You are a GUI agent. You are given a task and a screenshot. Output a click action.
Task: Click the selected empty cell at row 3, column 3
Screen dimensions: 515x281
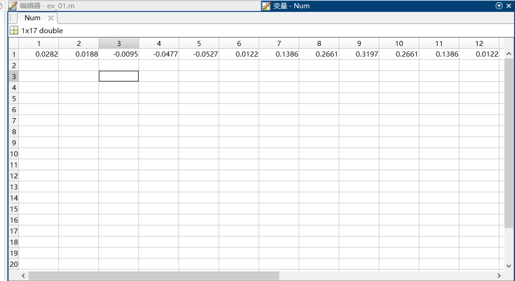[119, 76]
